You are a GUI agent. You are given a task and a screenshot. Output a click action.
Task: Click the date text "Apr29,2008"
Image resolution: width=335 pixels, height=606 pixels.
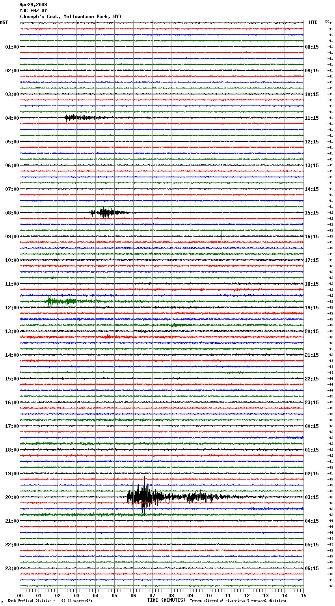click(x=33, y=5)
